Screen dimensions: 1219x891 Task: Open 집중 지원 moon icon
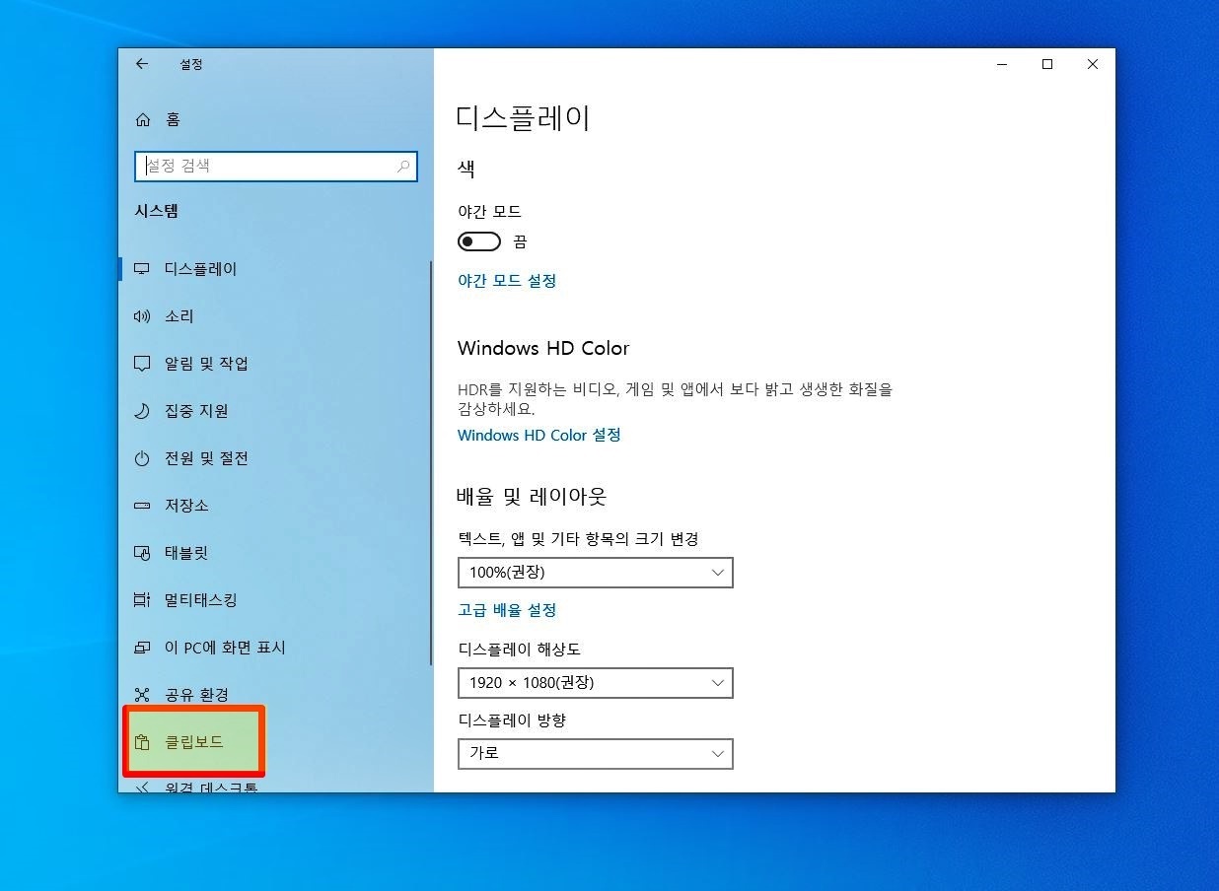(142, 411)
